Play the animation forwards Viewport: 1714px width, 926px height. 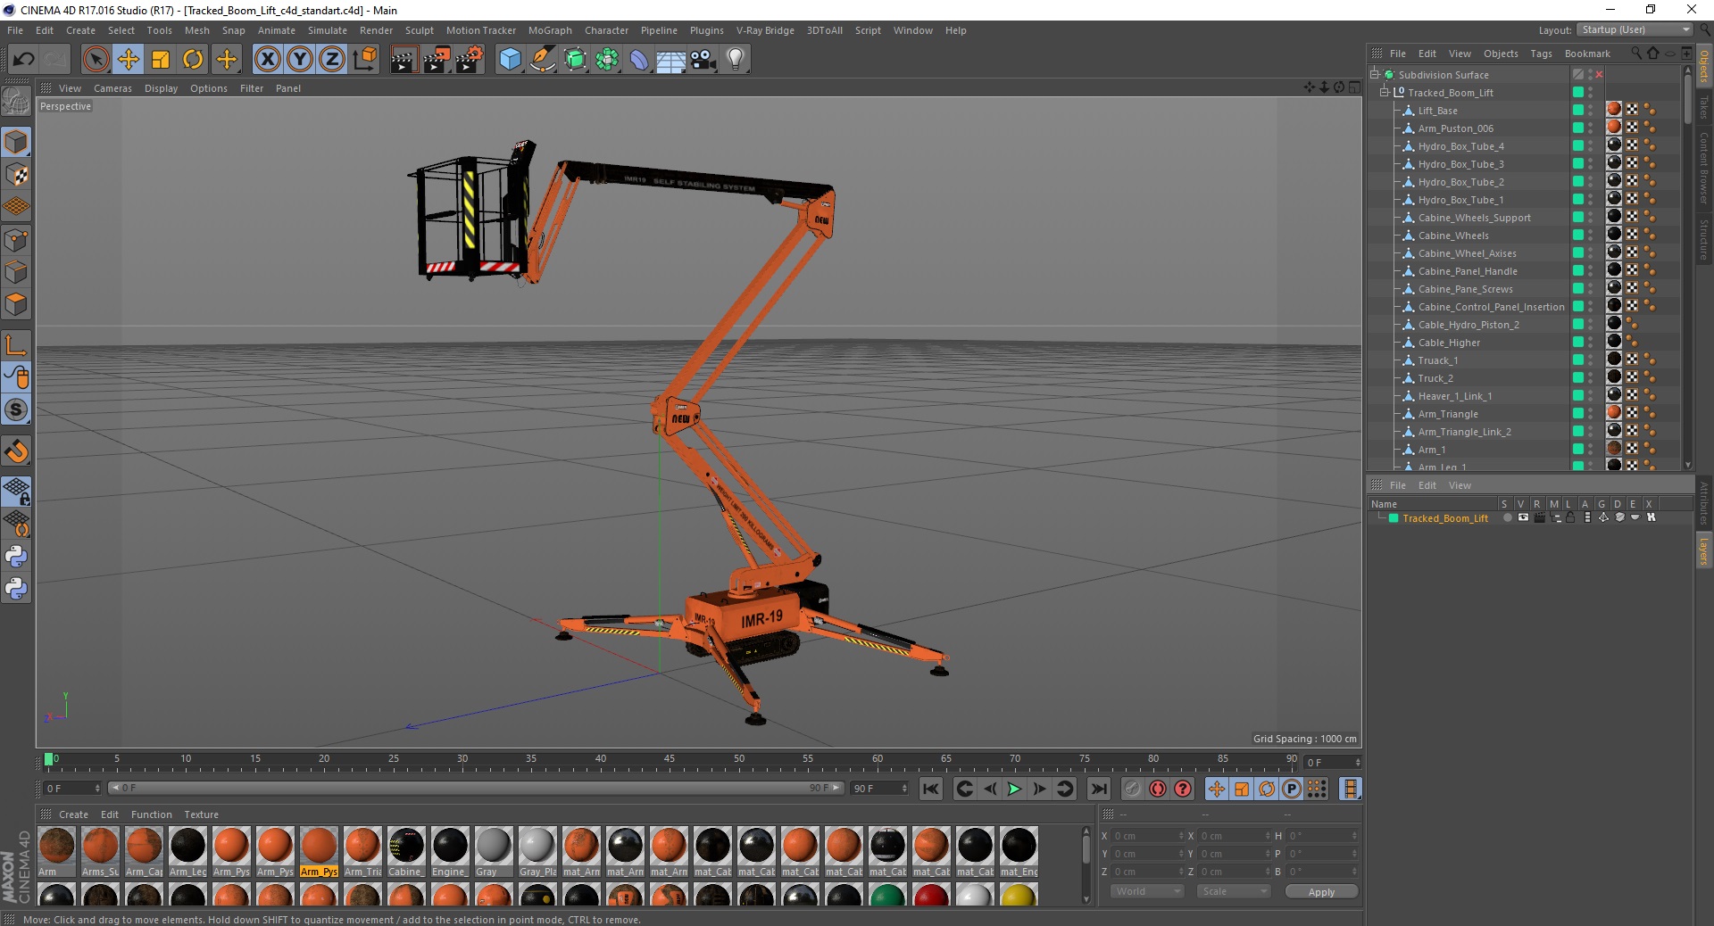click(1014, 789)
